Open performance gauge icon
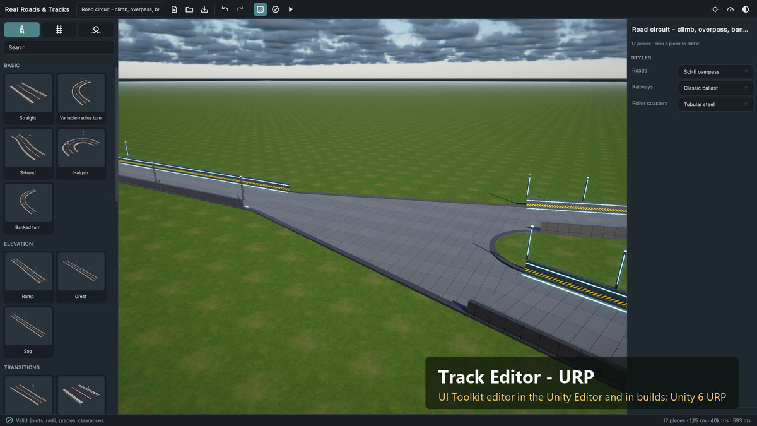The image size is (757, 426). coord(731,9)
